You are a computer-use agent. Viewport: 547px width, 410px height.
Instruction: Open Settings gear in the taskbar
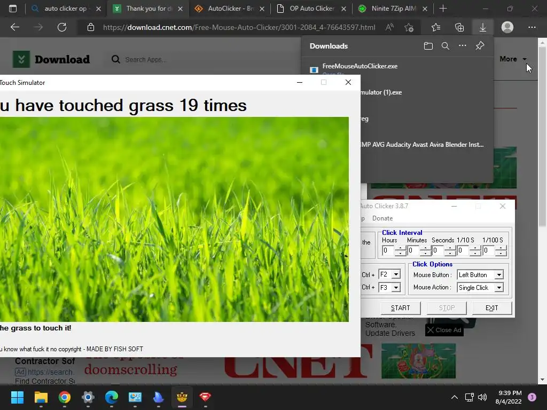pos(88,397)
